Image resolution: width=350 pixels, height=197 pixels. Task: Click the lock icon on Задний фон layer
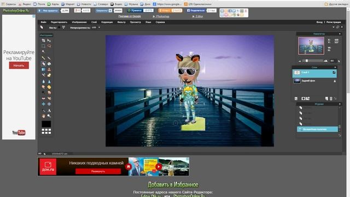335,81
